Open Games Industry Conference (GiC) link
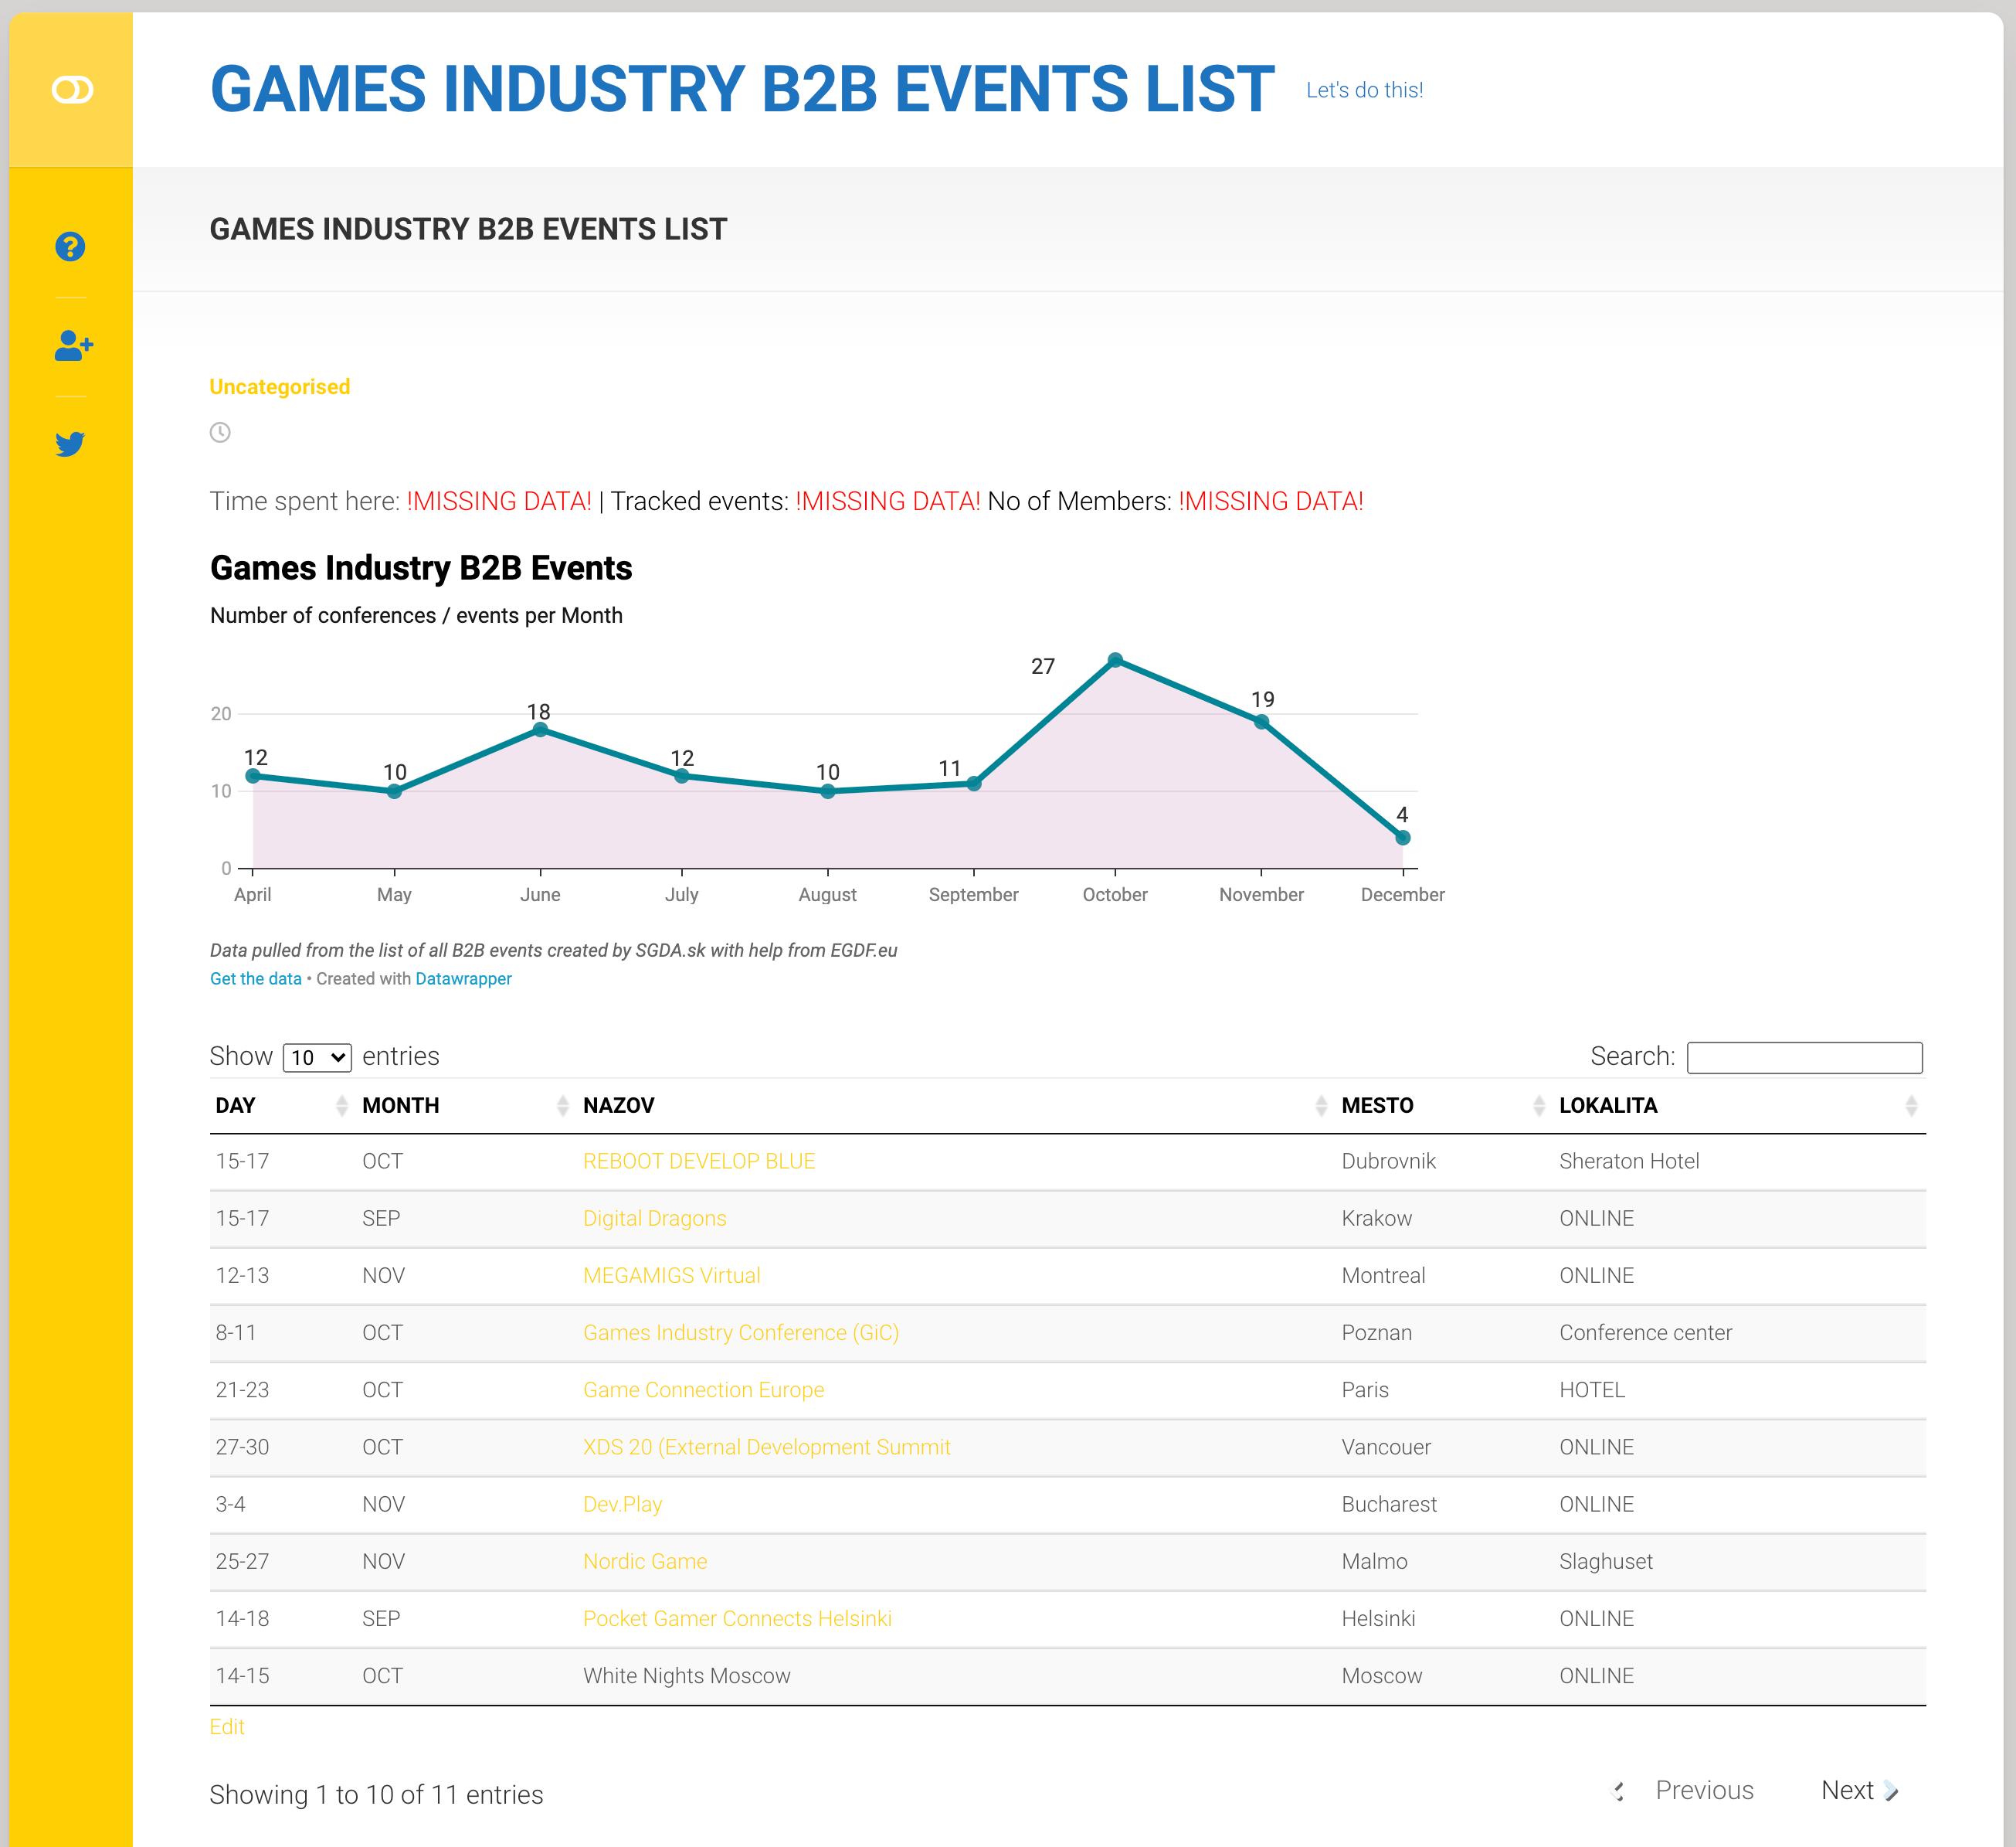Screen dimensions: 2016x1847 (741, 1333)
